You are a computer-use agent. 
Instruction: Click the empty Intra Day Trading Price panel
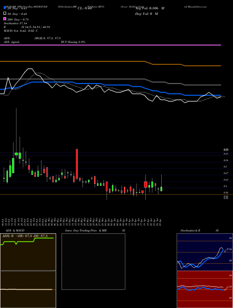pyautogui.click(x=93, y=261)
